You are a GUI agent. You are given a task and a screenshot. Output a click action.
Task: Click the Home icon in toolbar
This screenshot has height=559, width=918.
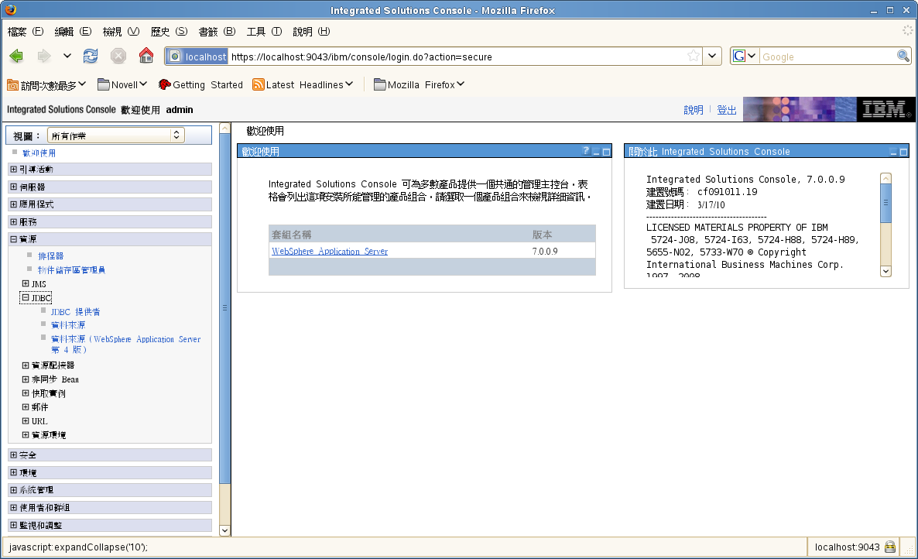[146, 56]
